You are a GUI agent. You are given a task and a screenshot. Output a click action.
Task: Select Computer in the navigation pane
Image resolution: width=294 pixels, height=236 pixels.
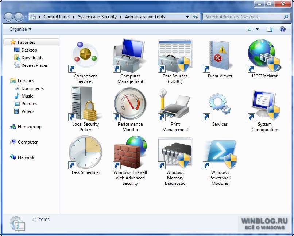[24, 142]
